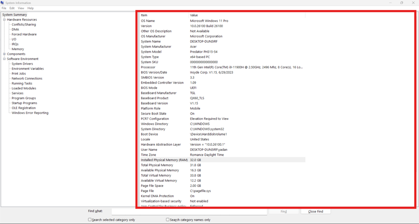Enable Search selected category only checkbox
Viewport: 419px width, 224px height.
[x=90, y=220]
